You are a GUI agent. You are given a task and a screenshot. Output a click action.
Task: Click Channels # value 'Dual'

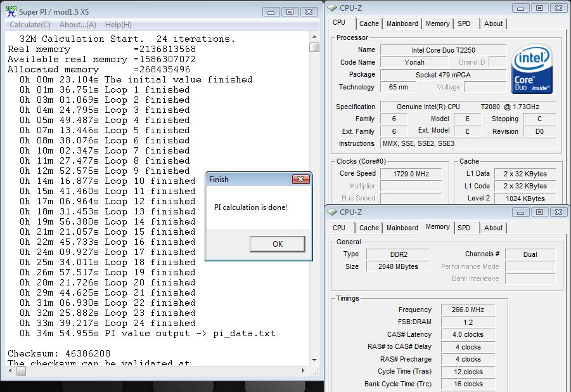(x=530, y=254)
